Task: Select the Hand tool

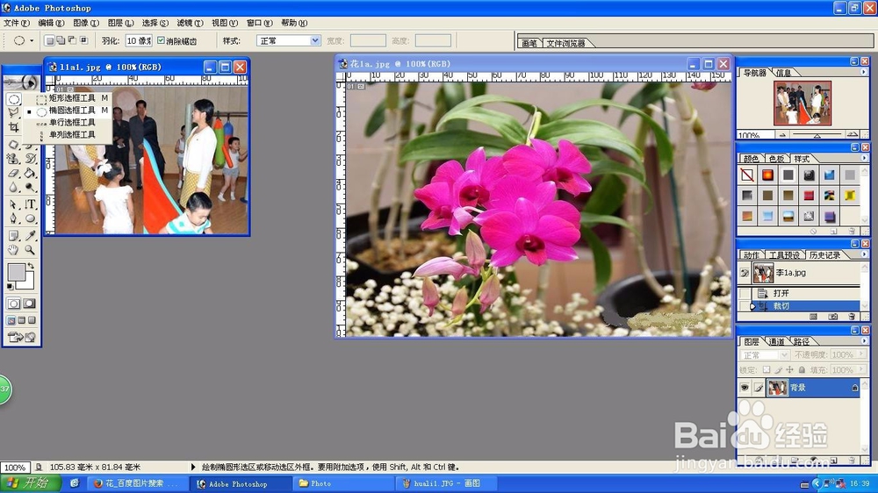Action: (x=14, y=250)
